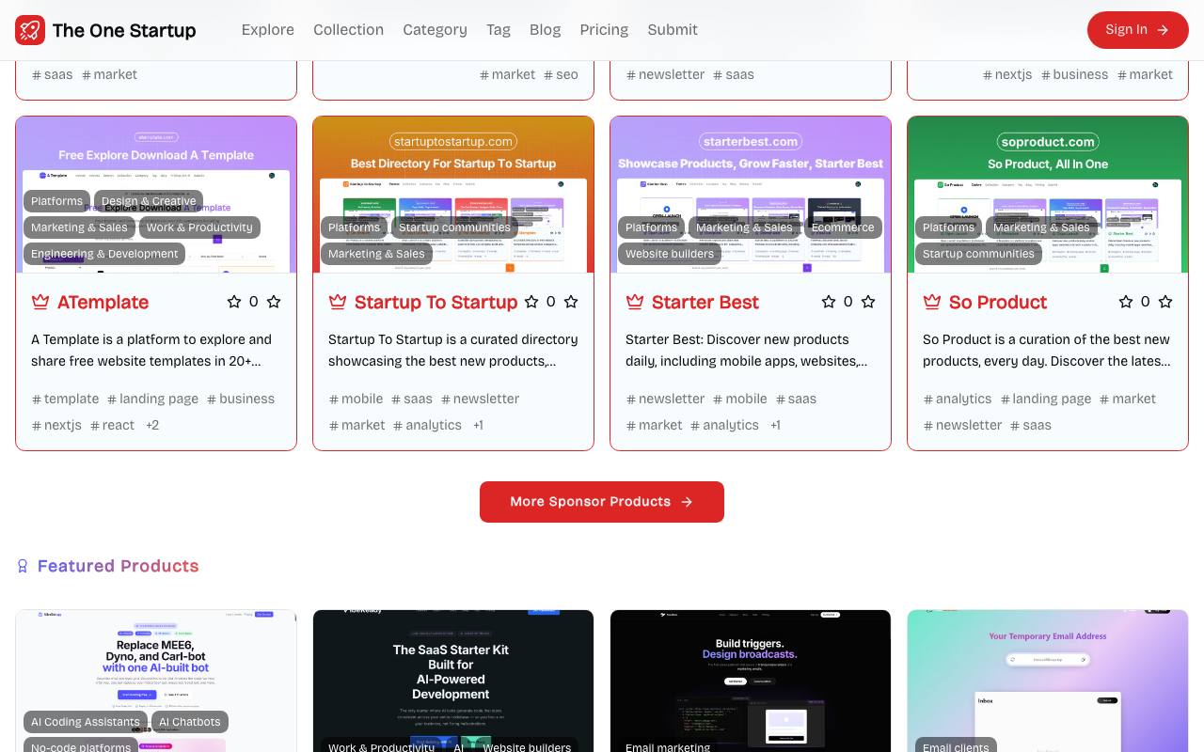Open the Category navigation item

[x=435, y=30]
